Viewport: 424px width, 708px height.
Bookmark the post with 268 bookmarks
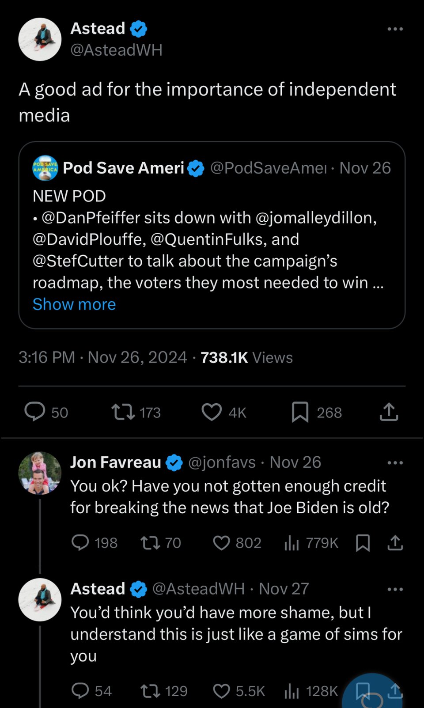point(300,412)
